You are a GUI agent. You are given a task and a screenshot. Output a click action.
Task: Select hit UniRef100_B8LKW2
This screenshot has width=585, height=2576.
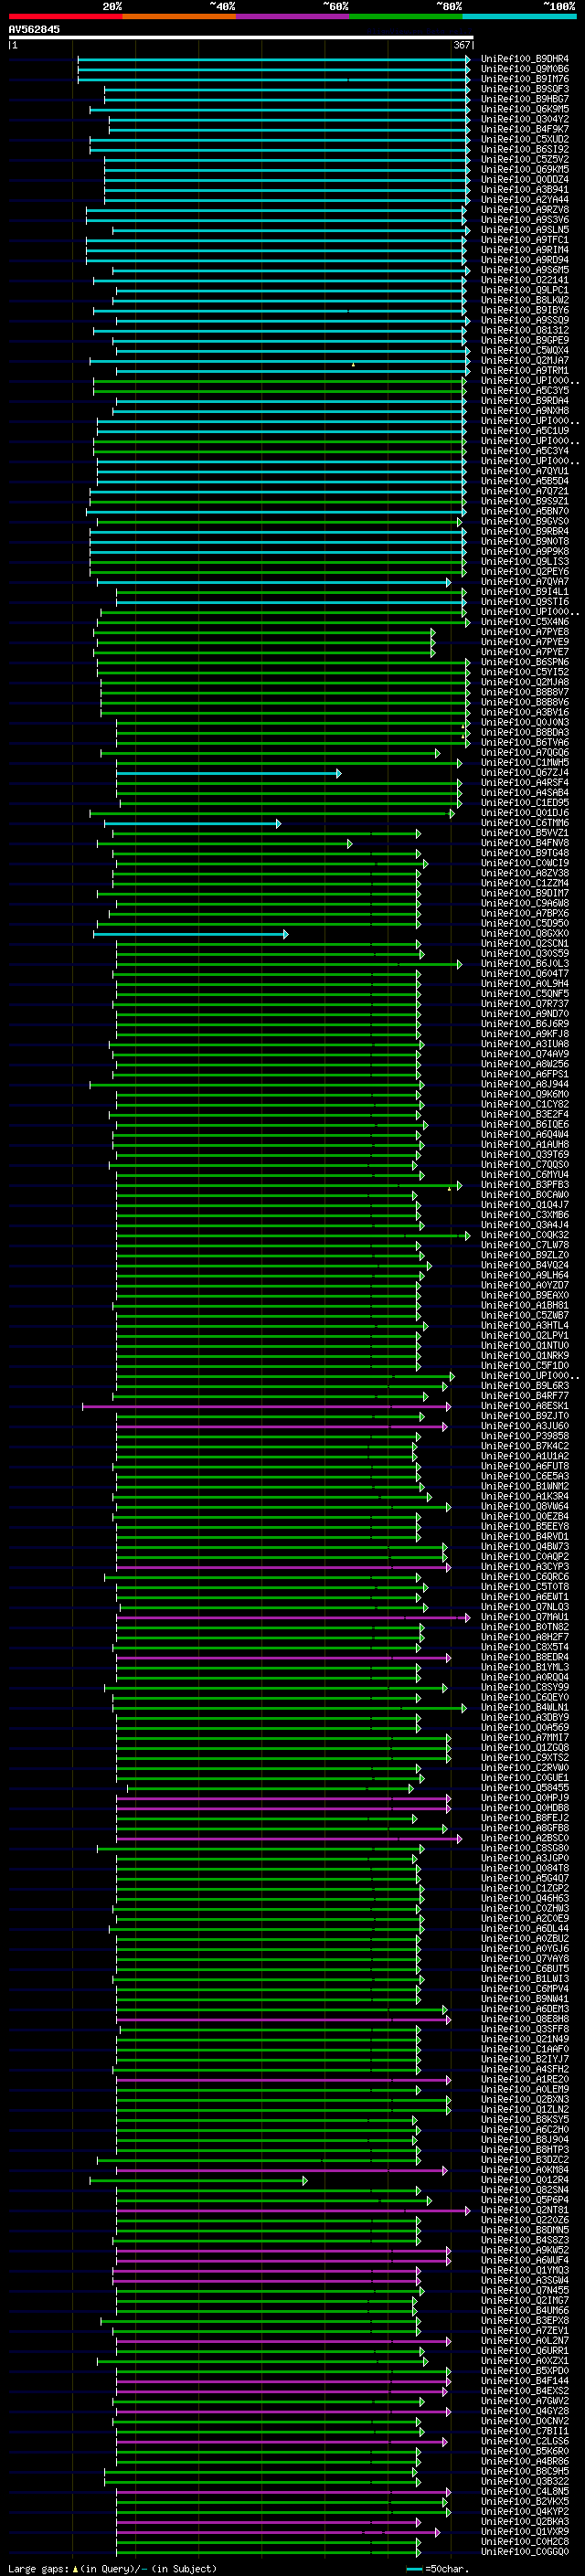tap(524, 300)
